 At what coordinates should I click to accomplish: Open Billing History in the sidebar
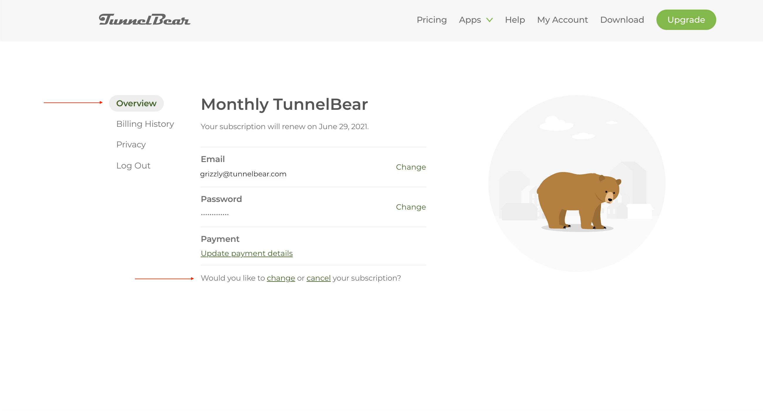coord(145,124)
